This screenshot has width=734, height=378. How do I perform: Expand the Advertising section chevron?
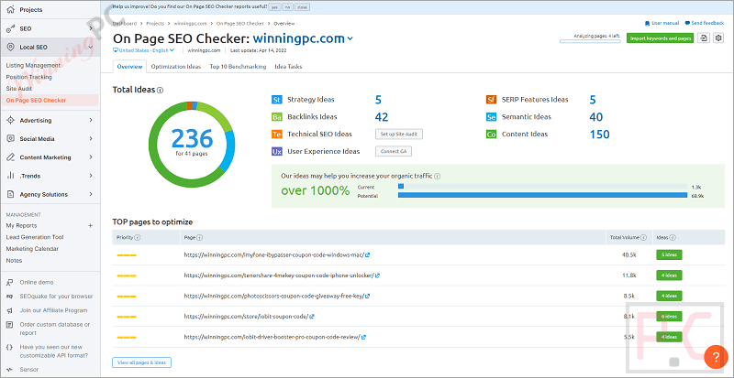[91, 120]
